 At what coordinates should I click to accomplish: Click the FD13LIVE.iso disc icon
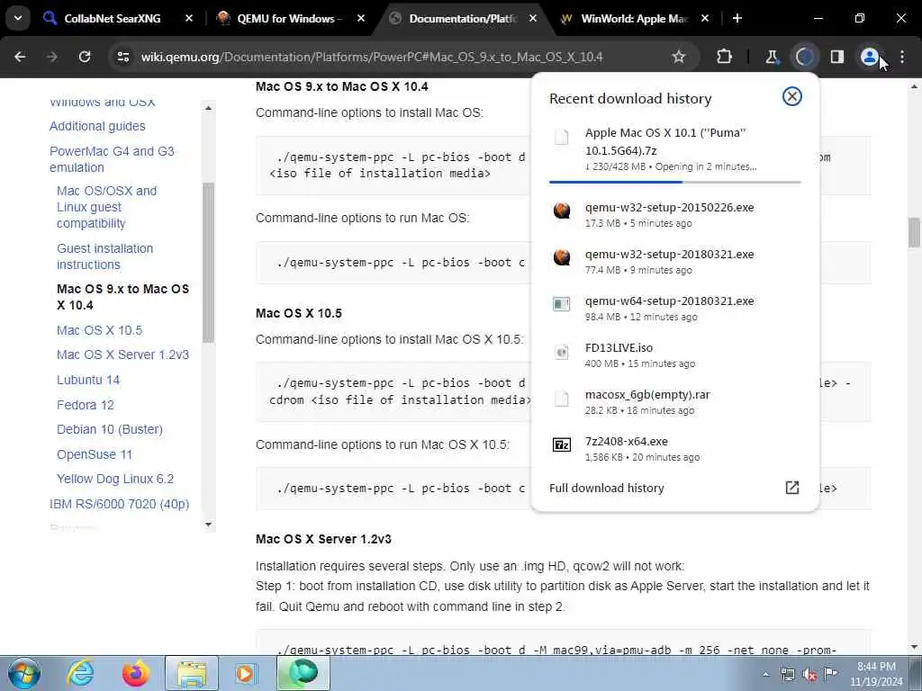(x=562, y=352)
